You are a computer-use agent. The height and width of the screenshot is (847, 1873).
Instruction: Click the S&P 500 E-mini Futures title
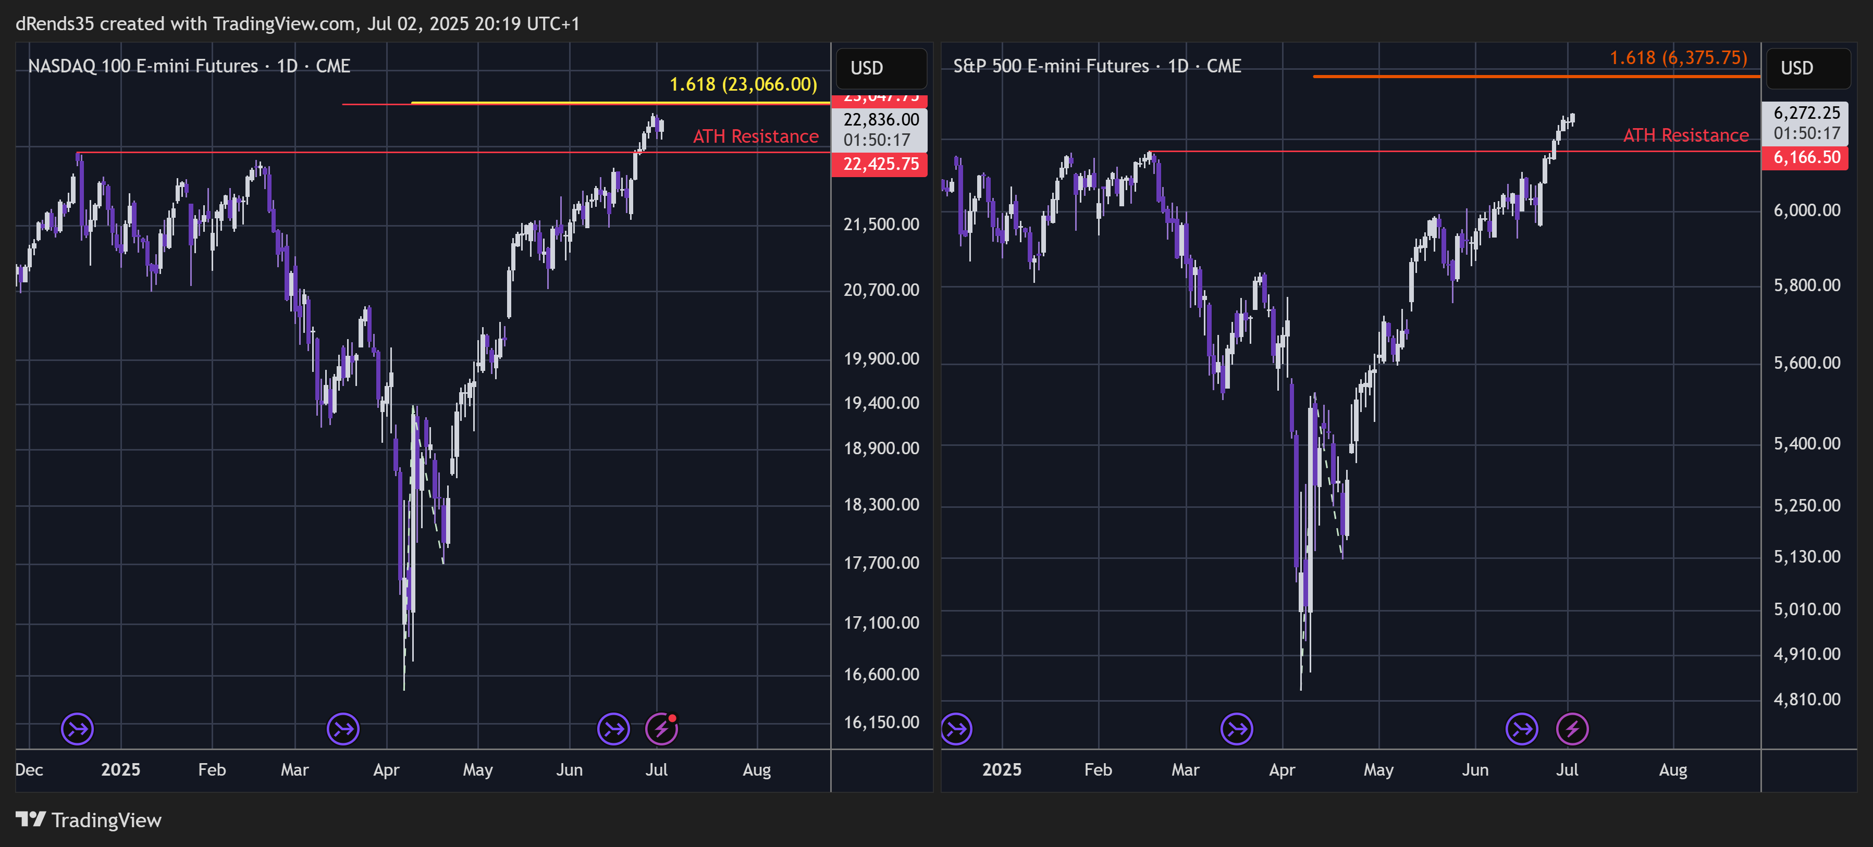[x=1097, y=66]
